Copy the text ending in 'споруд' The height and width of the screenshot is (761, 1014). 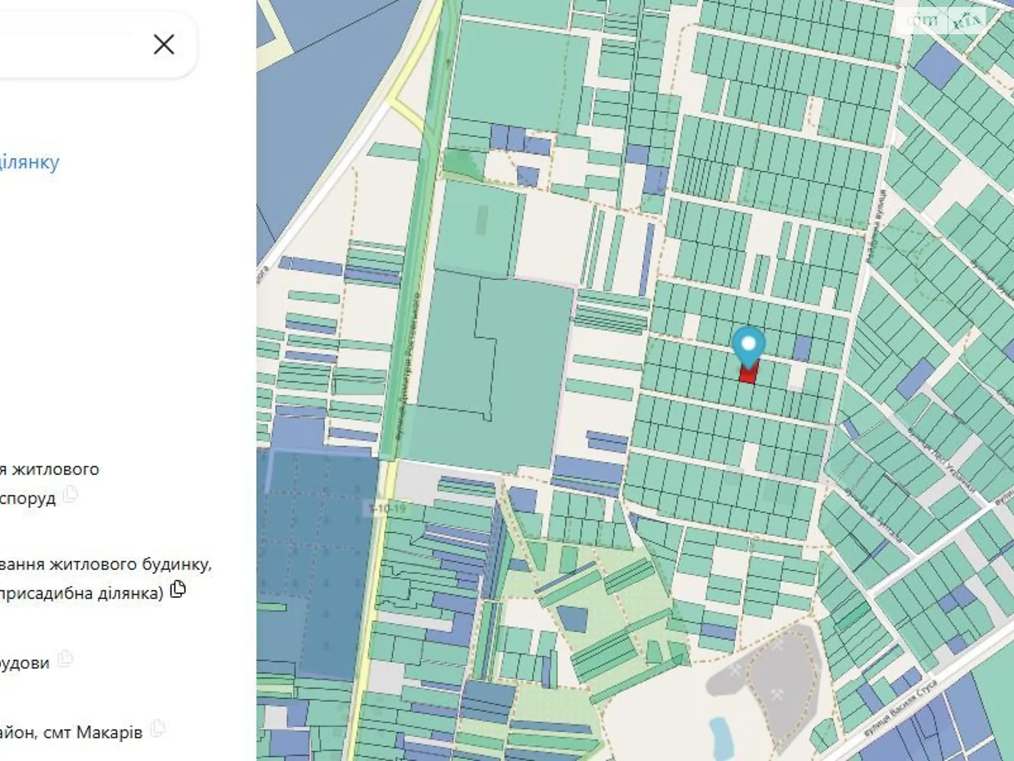pos(70,494)
